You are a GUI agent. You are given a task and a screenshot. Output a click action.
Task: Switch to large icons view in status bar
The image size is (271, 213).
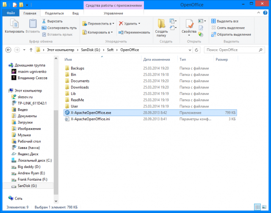(264, 207)
